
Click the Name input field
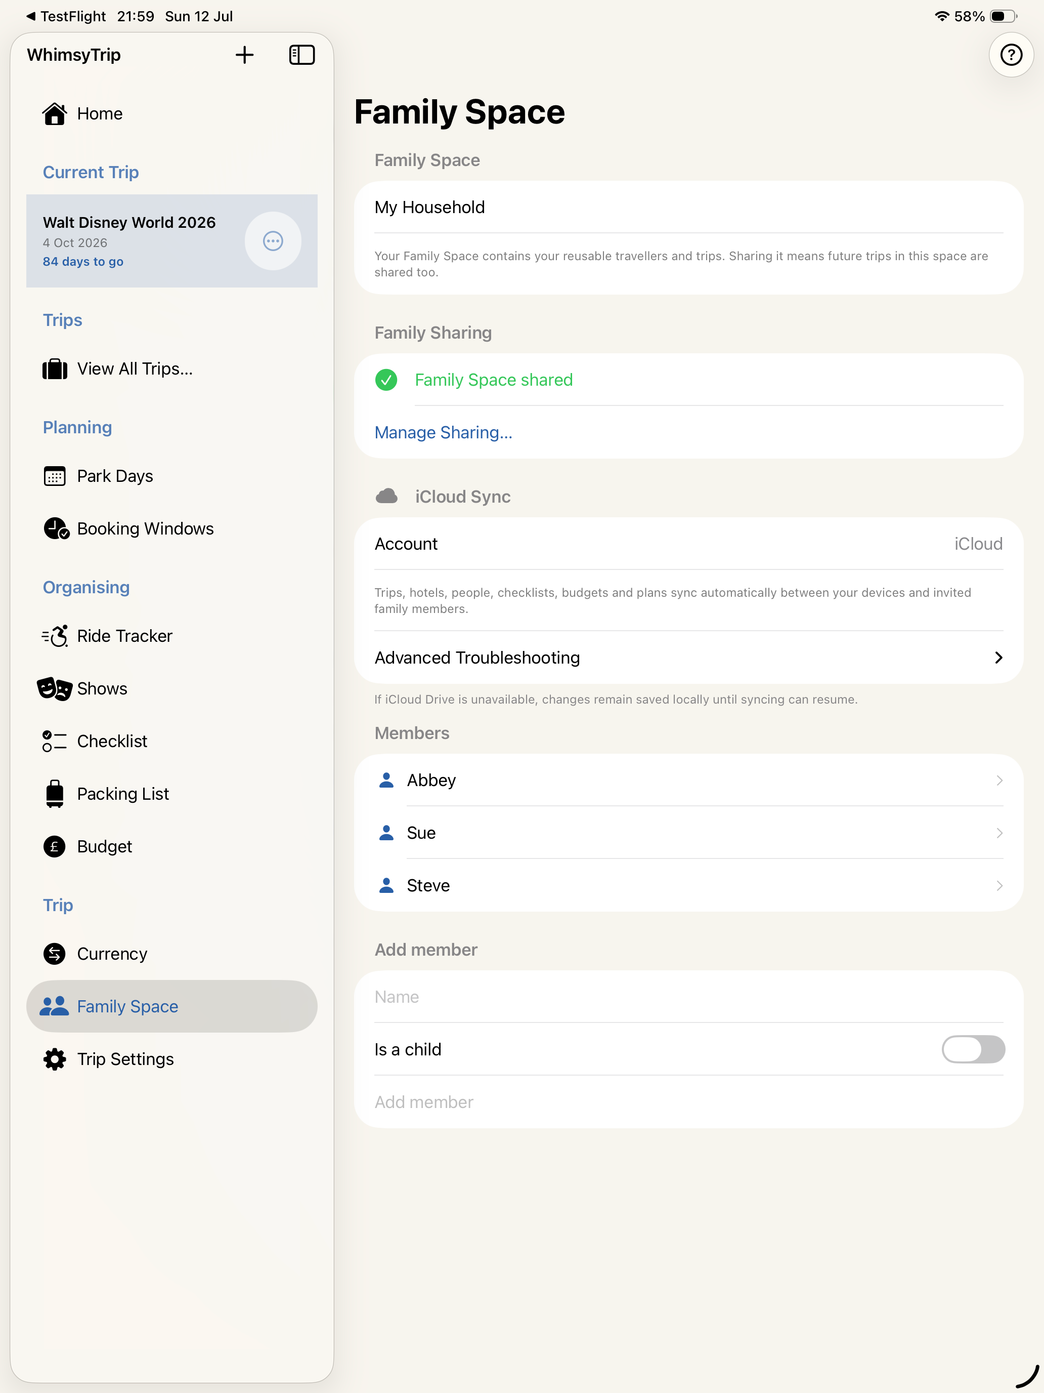pos(688,997)
